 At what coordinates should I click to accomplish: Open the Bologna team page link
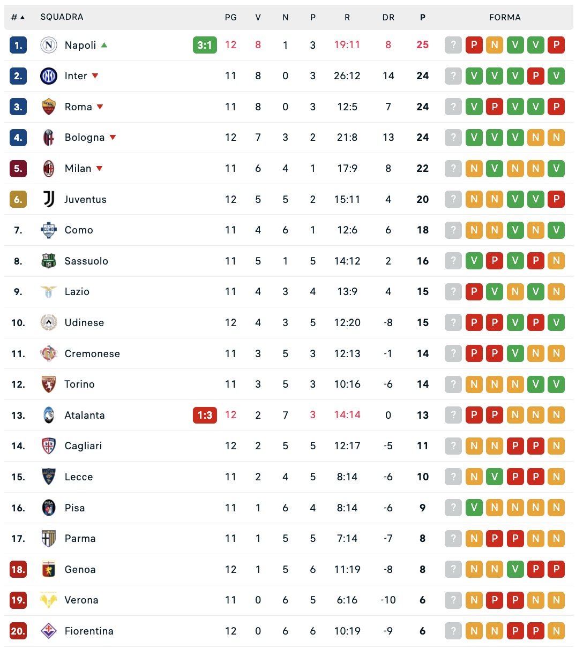coord(85,138)
